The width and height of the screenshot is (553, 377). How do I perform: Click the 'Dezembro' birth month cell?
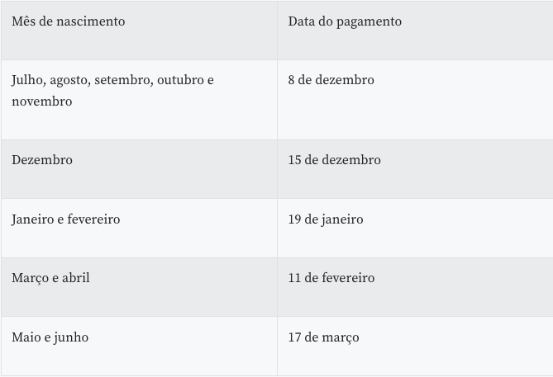[42, 160]
